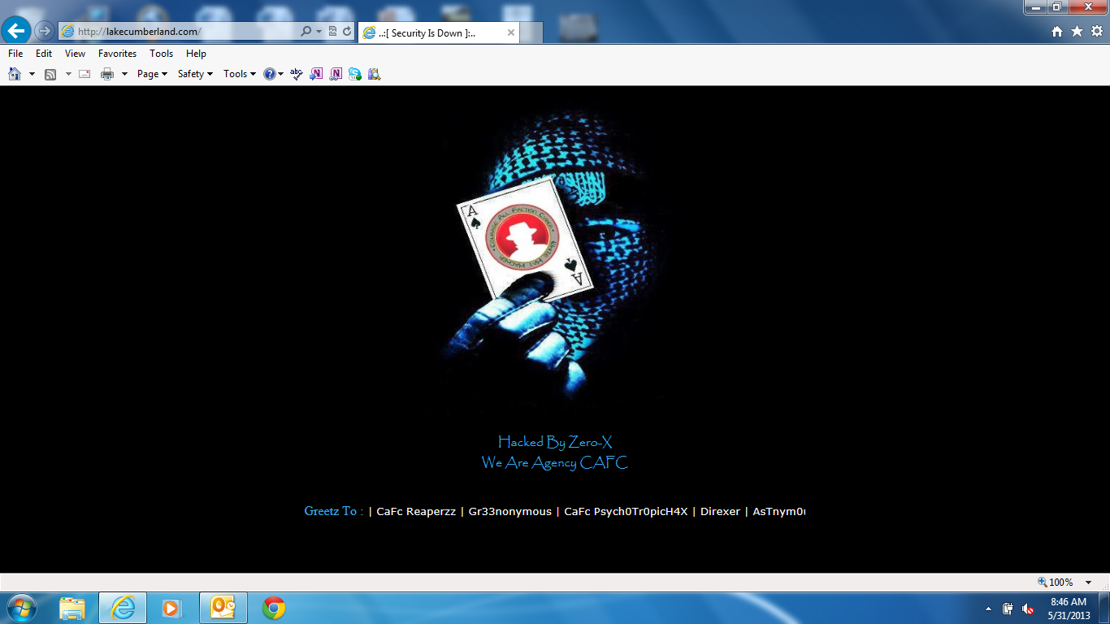This screenshot has height=624, width=1110.
Task: Expand the Print options dropdown arrow
Action: click(x=124, y=74)
